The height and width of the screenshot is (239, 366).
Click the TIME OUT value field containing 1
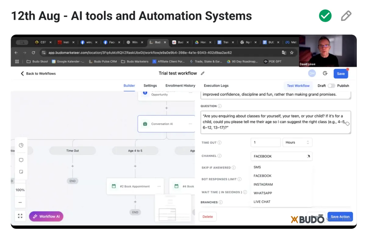coord(266,142)
